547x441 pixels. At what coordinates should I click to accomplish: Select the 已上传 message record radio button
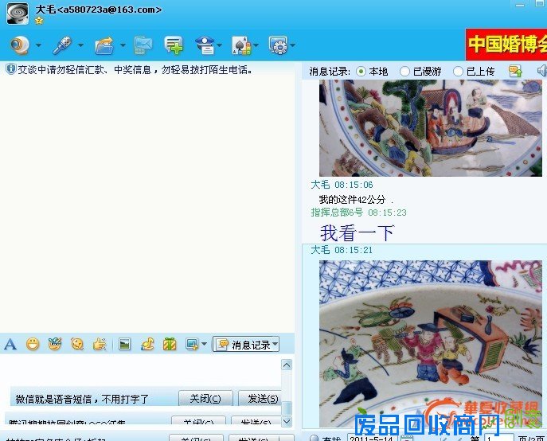click(x=458, y=72)
